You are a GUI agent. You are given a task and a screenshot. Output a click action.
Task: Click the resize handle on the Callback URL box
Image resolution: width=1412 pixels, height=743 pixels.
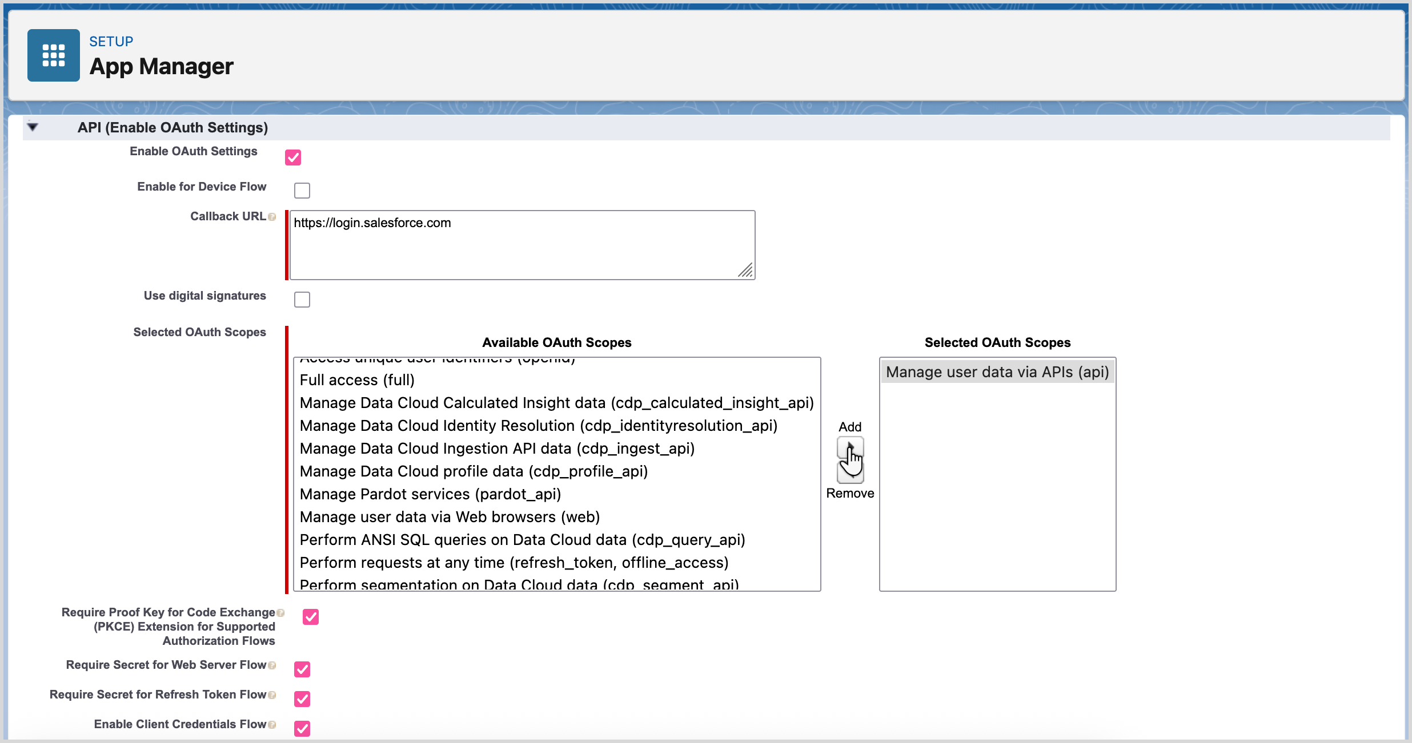(746, 270)
